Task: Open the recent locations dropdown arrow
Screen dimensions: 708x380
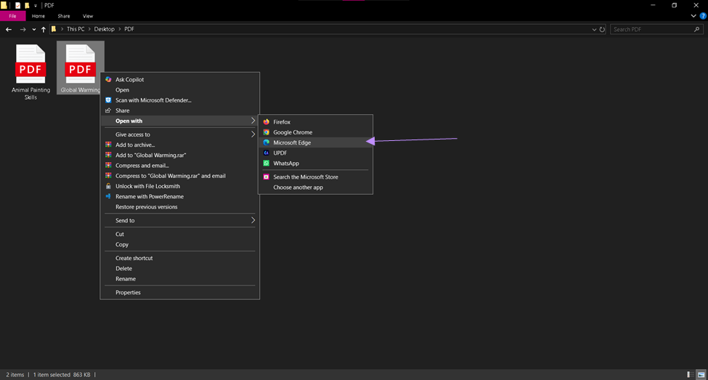Action: click(34, 29)
